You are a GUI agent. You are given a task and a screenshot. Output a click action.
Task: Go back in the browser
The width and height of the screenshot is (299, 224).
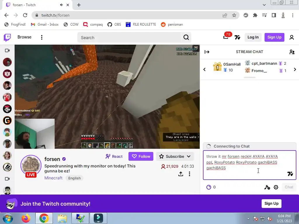[x=6, y=15]
